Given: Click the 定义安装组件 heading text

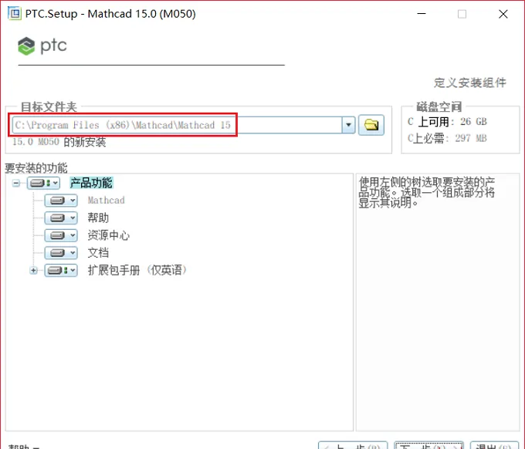Looking at the screenshot, I should [x=470, y=83].
